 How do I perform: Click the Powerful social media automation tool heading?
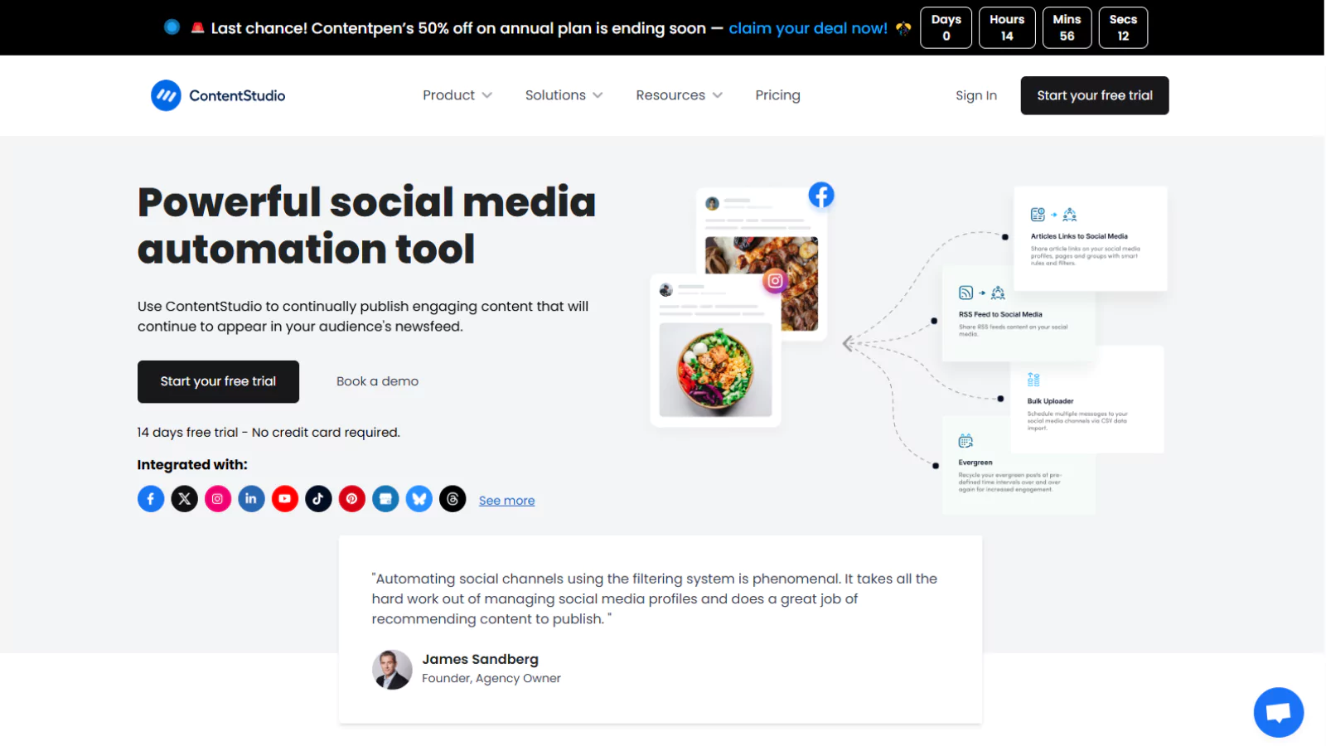(366, 225)
